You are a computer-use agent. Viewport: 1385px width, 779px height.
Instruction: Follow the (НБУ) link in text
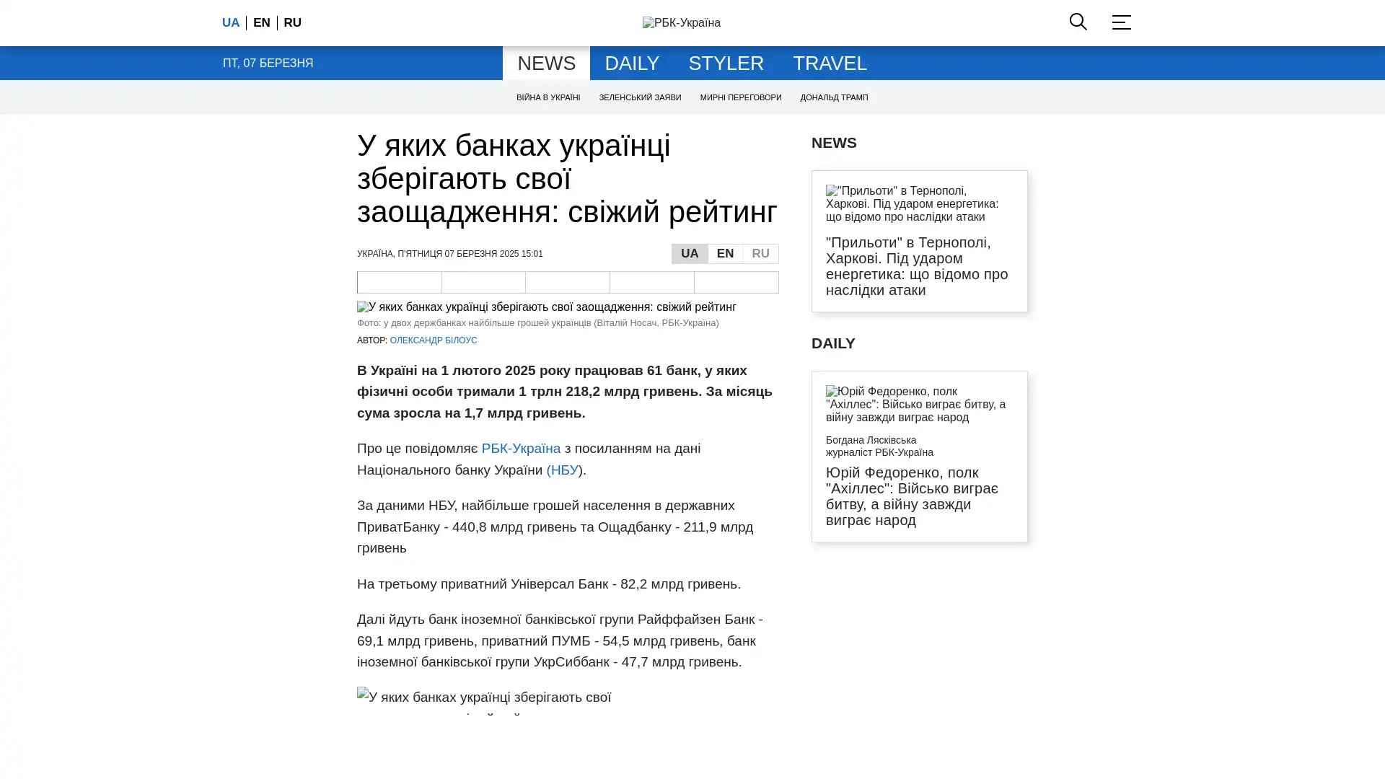563,470
